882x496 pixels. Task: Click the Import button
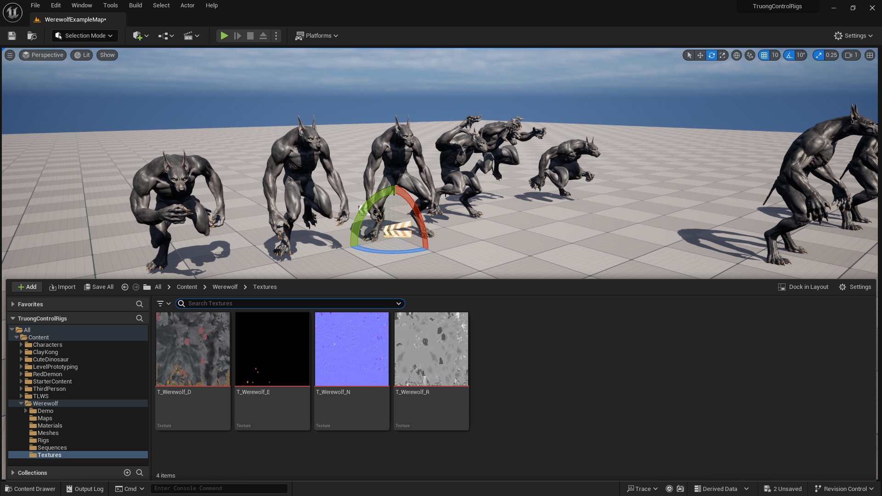click(62, 287)
